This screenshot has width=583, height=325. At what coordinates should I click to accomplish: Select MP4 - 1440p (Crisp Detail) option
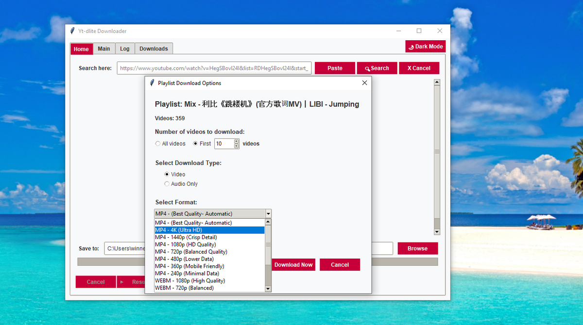pyautogui.click(x=209, y=237)
